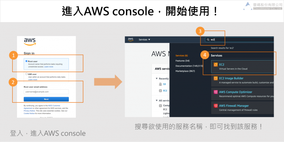Open S3 from recently visited services

pyautogui.click(x=165, y=84)
